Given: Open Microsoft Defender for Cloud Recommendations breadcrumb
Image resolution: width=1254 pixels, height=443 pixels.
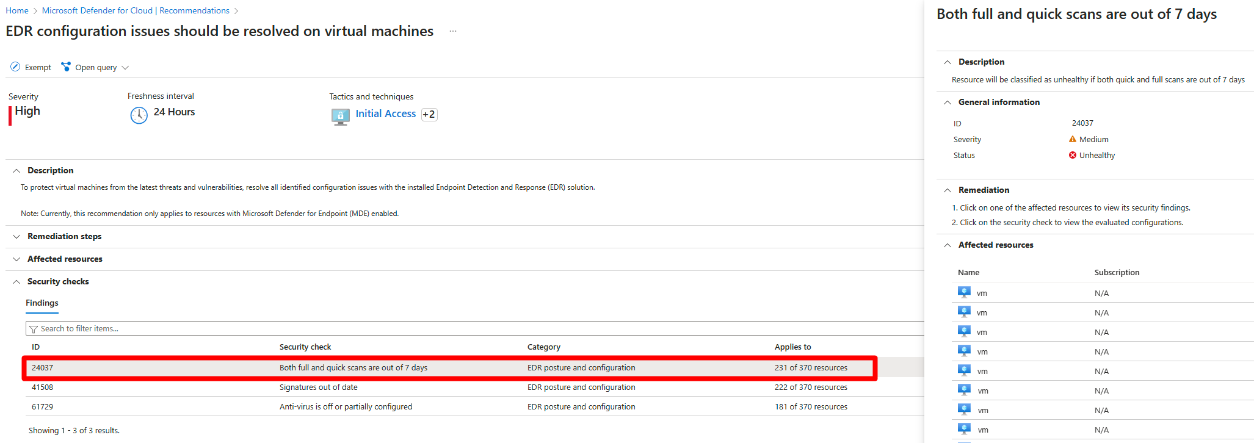Looking at the screenshot, I should [x=136, y=10].
